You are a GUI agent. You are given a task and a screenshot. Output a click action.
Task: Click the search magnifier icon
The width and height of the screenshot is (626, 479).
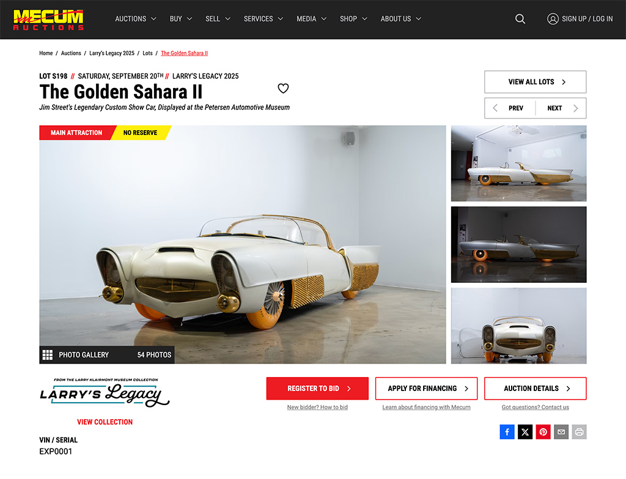[x=520, y=19]
